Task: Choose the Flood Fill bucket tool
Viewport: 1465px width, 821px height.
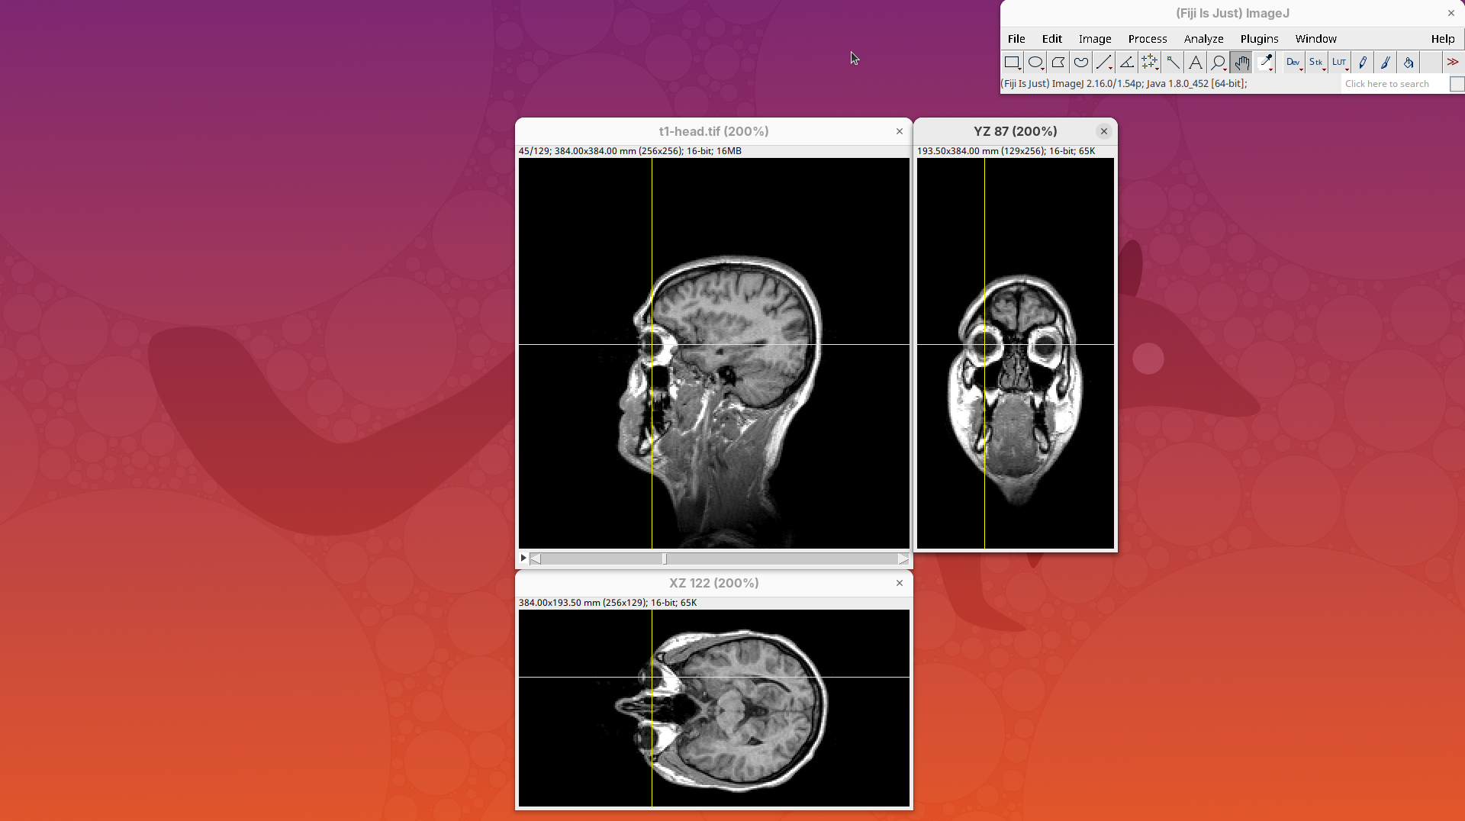Action: 1409,63
